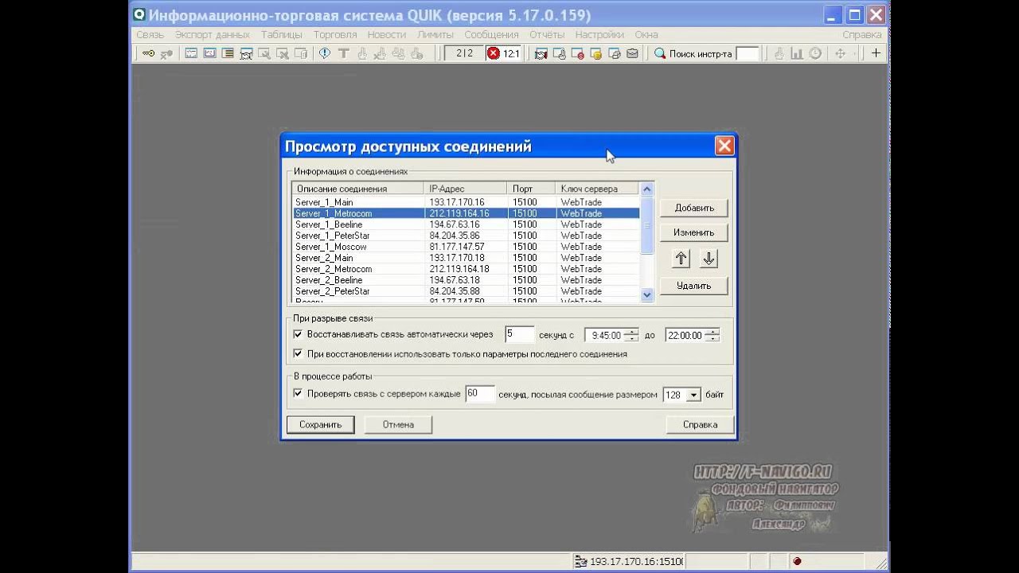Click the key connect icon in QUIK toolbar

[x=149, y=53]
